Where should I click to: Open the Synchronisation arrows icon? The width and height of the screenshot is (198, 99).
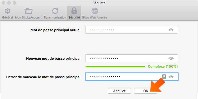[x=55, y=11]
